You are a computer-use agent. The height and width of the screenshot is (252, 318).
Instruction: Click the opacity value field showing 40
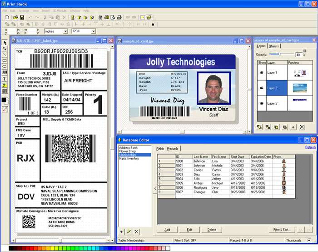click(x=298, y=55)
